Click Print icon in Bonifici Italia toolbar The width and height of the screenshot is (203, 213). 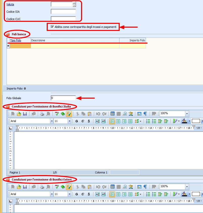(42, 114)
